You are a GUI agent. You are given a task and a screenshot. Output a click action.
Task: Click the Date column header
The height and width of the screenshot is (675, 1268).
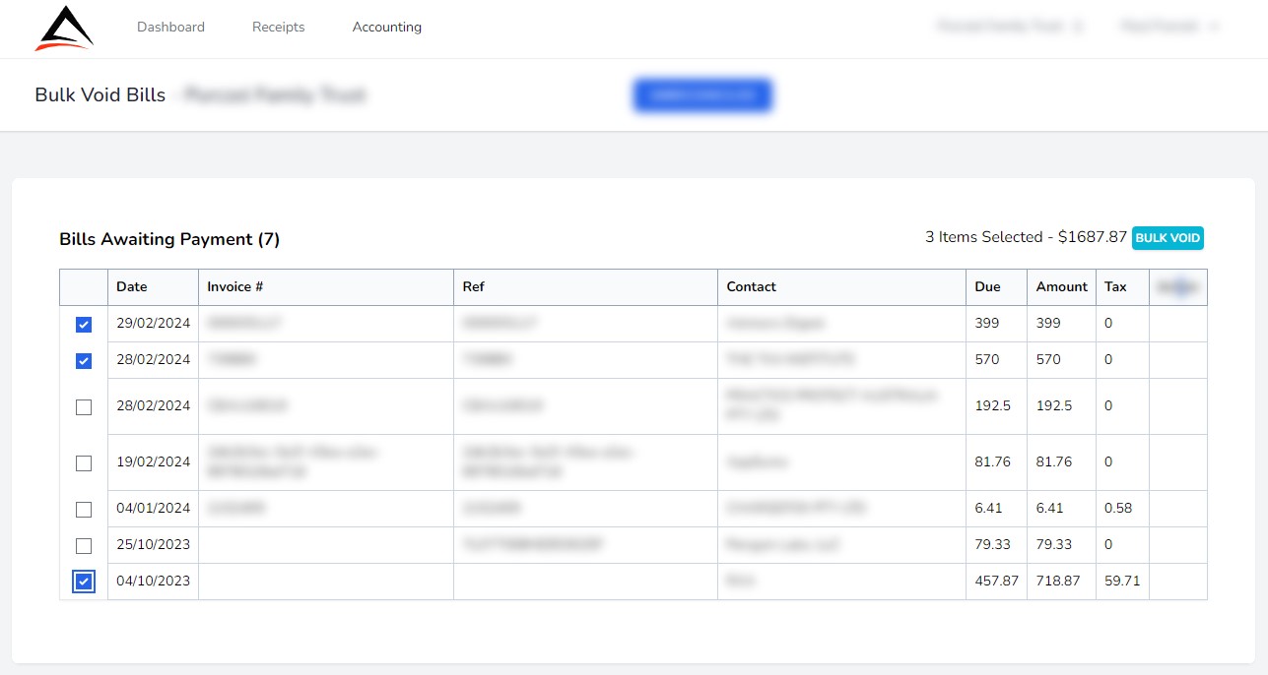(132, 287)
